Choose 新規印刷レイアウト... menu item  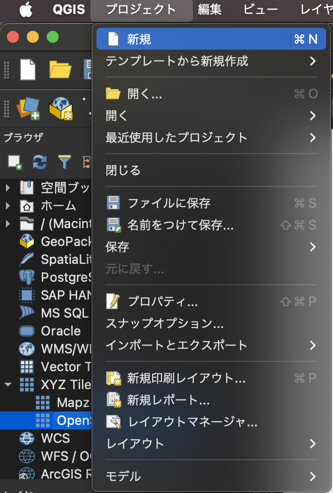(x=211, y=378)
